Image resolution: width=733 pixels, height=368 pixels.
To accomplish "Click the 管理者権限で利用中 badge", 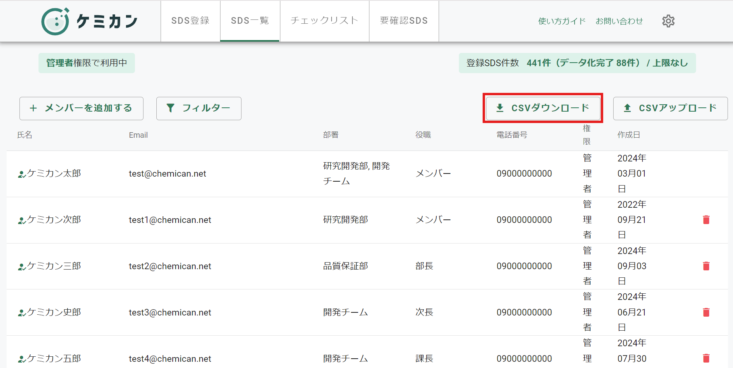I will [87, 63].
